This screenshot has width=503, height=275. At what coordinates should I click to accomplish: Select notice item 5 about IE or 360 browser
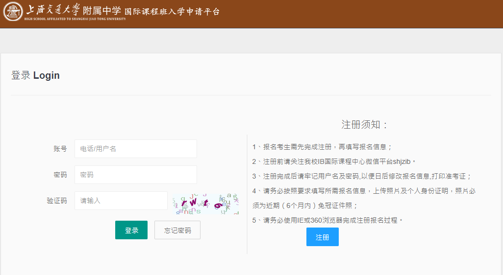(x=327, y=220)
